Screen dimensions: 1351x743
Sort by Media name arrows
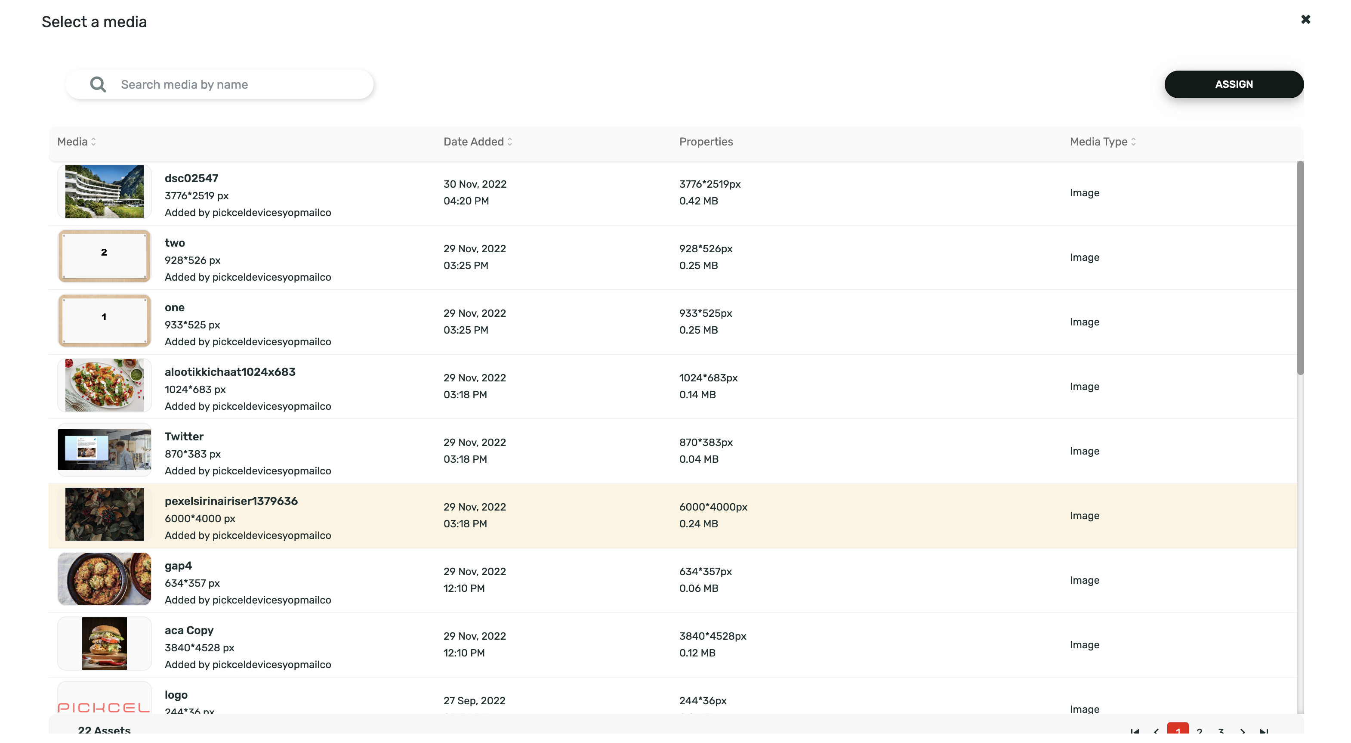click(93, 142)
